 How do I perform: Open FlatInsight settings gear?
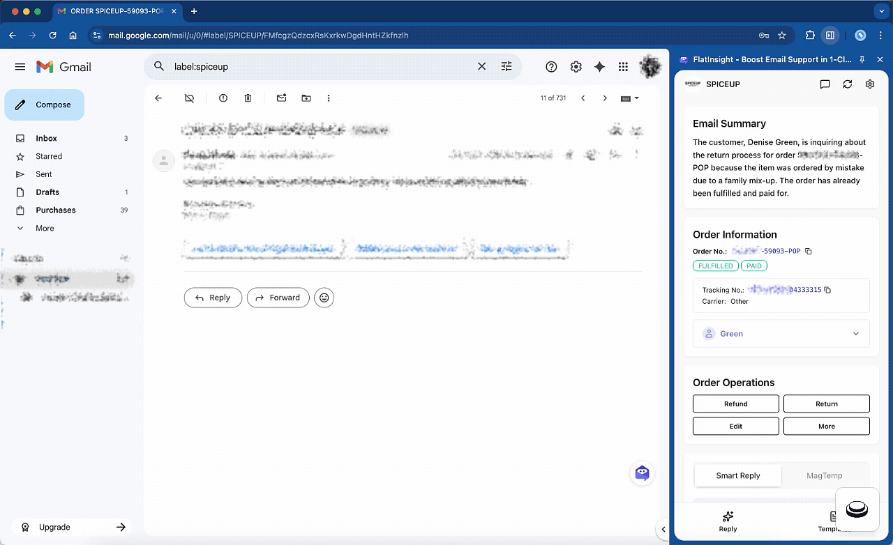pos(869,84)
